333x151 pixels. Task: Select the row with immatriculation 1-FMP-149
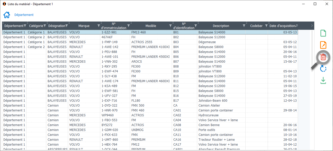(110, 42)
